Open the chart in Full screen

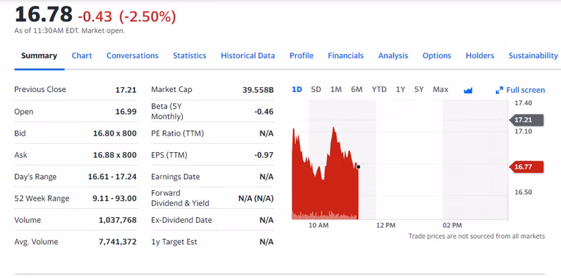tap(520, 90)
